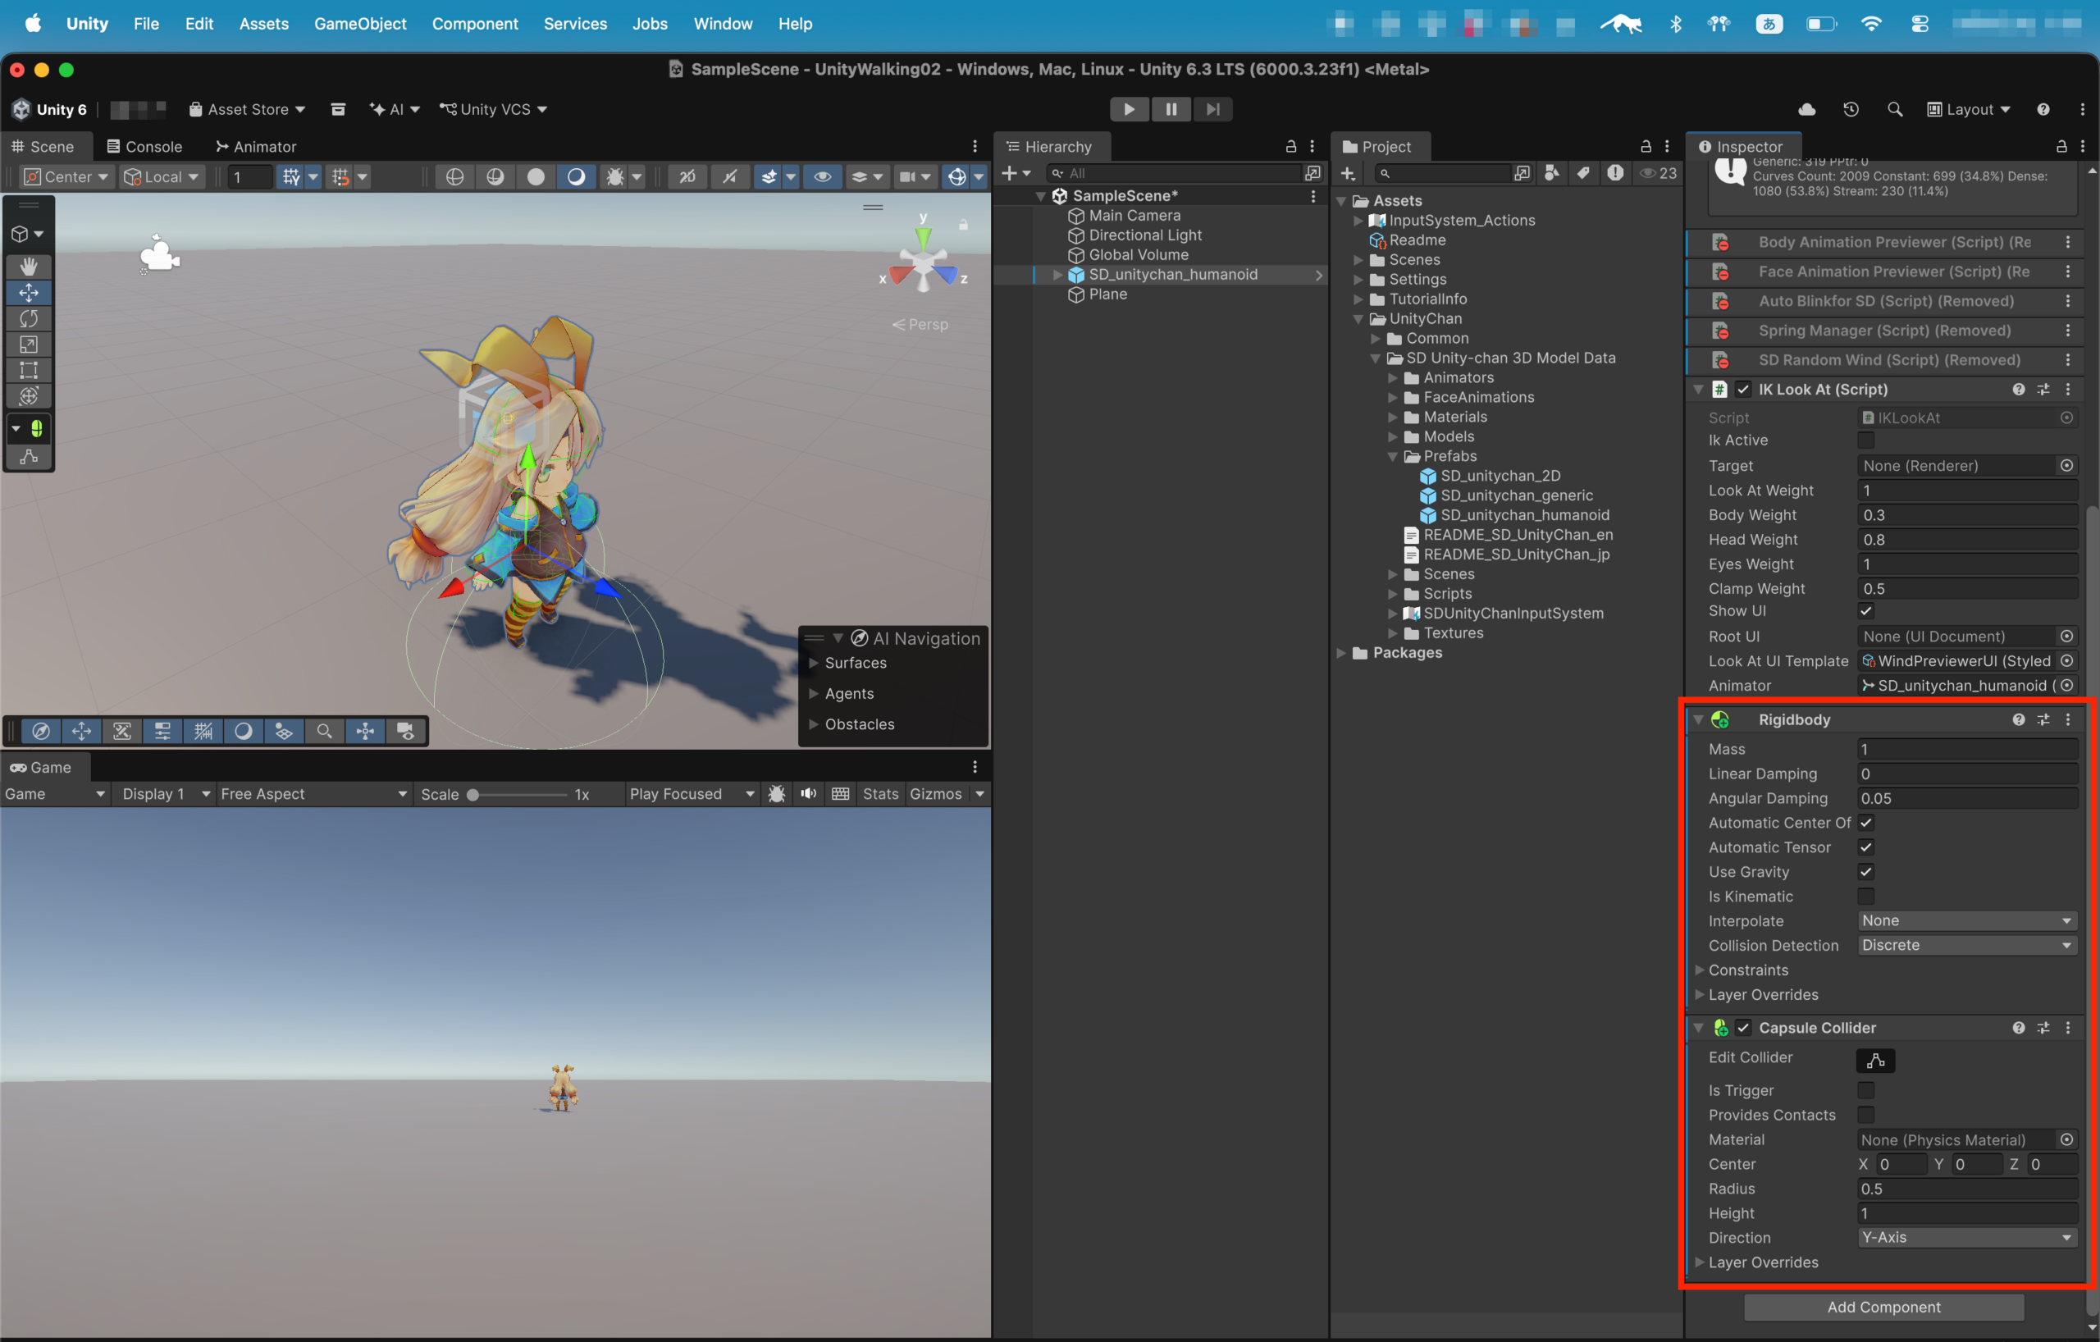Screen dimensions: 2100x1342
Task: Lock the Inspector panel
Action: pyautogui.click(x=2061, y=147)
